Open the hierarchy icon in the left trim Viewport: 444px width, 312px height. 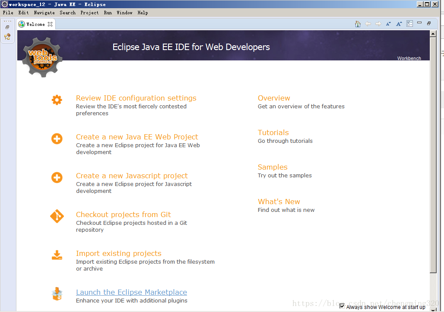pyautogui.click(x=7, y=37)
